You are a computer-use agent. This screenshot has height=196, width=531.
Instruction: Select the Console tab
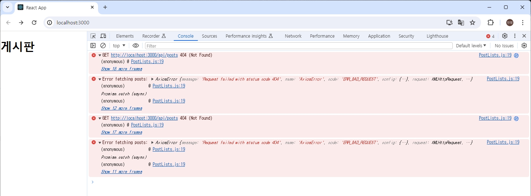pos(186,36)
